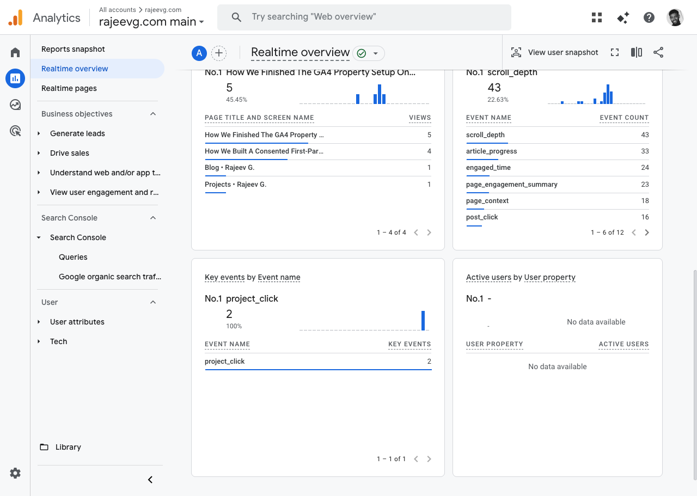Click the next page arrow in the scroll_depth card
Screen dimensions: 697x496
647,232
